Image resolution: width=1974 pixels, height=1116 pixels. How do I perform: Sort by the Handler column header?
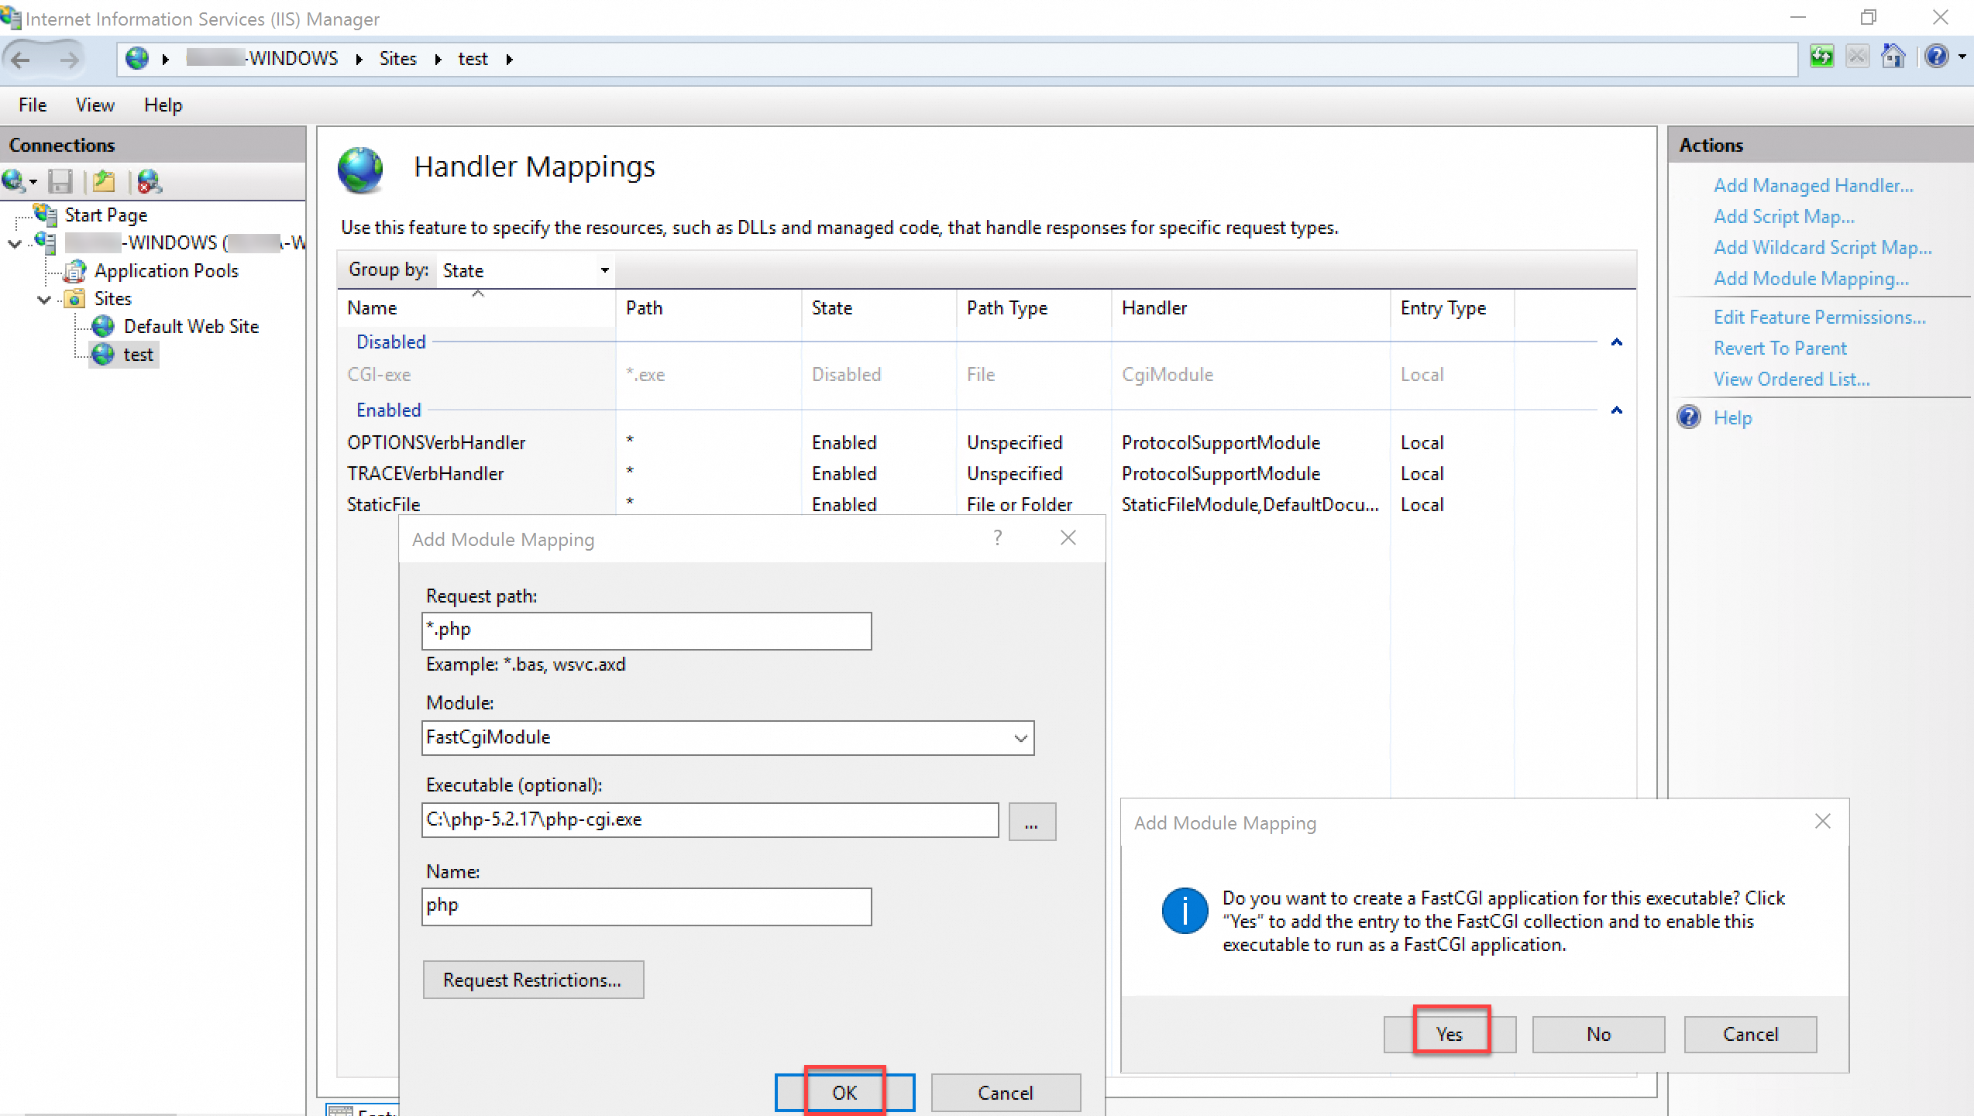1250,308
